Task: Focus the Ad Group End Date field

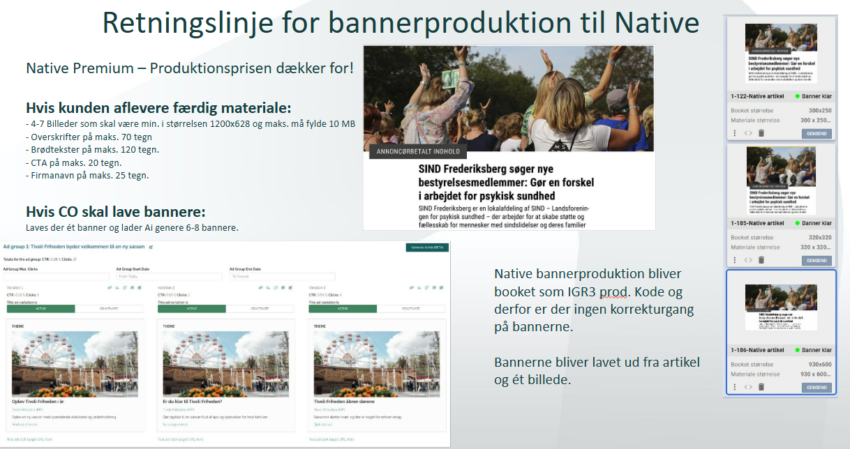Action: click(x=283, y=277)
